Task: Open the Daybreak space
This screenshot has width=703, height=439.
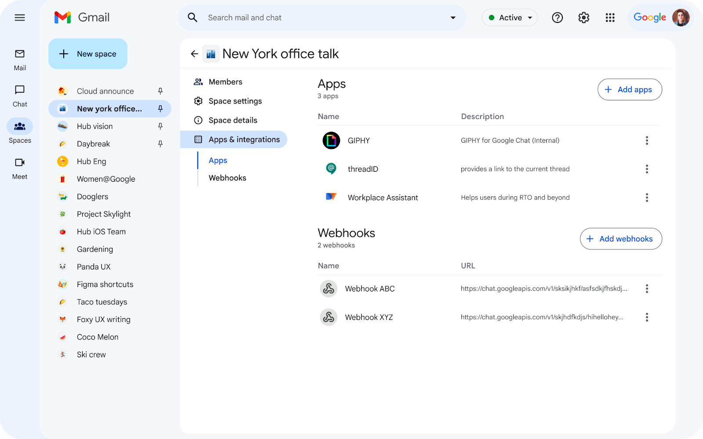Action: pyautogui.click(x=110, y=144)
